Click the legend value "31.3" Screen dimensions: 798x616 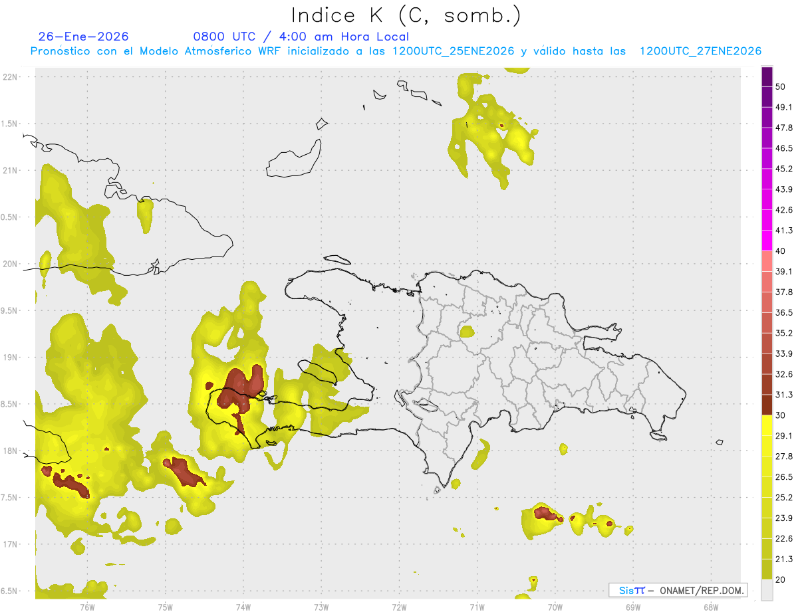(x=784, y=395)
